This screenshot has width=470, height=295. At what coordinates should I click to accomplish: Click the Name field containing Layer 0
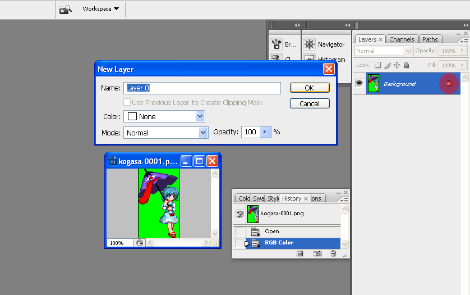pyautogui.click(x=202, y=88)
